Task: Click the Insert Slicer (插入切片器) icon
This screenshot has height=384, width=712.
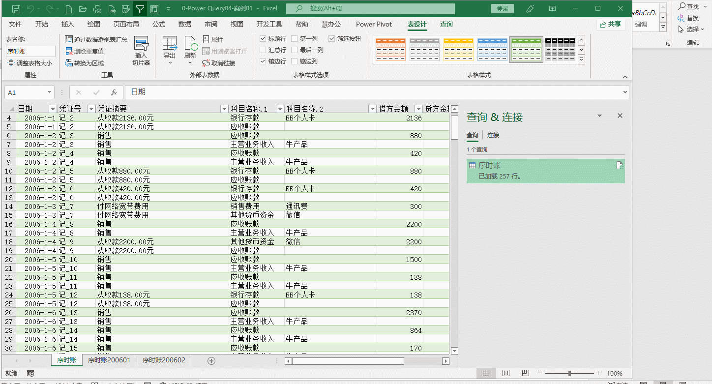Action: (x=141, y=44)
